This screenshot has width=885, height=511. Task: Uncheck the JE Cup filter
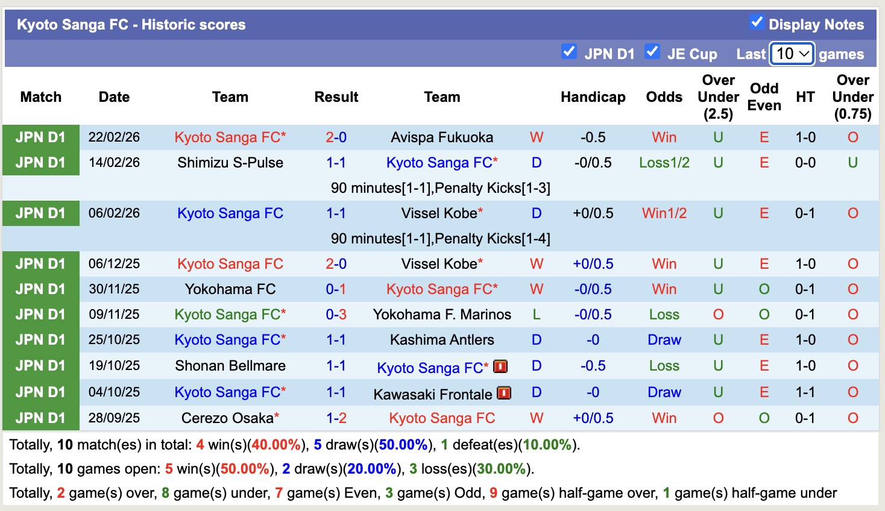(x=652, y=51)
